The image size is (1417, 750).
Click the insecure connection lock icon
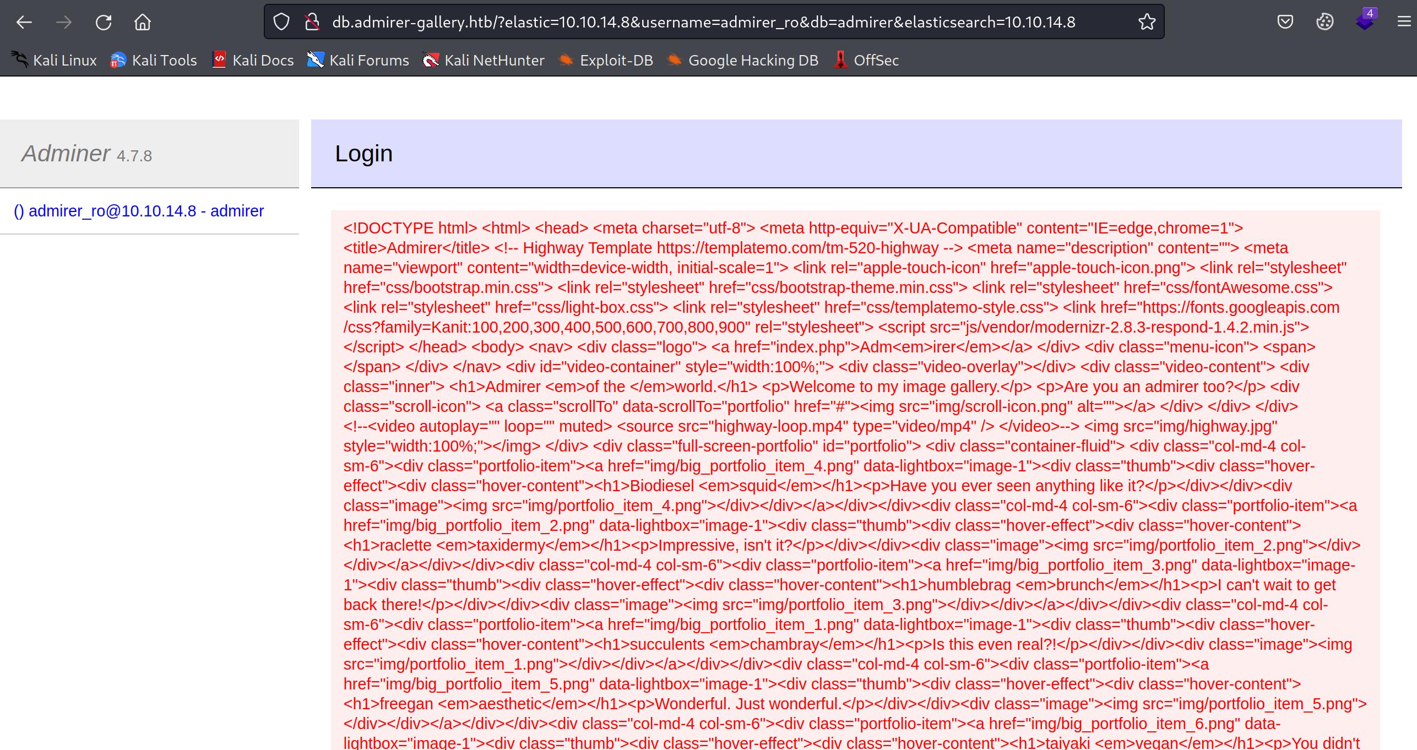312,22
